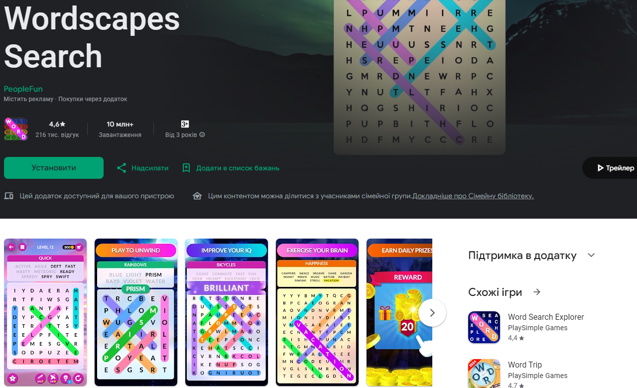637x388 pixels.
Task: Open Word Search Explorer app icon
Action: tap(484, 327)
